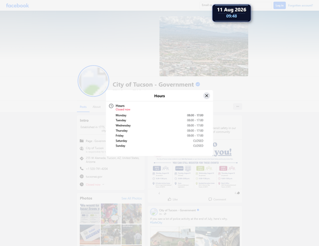
Task: Click the clock icon beside Hours
Action: click(x=111, y=106)
